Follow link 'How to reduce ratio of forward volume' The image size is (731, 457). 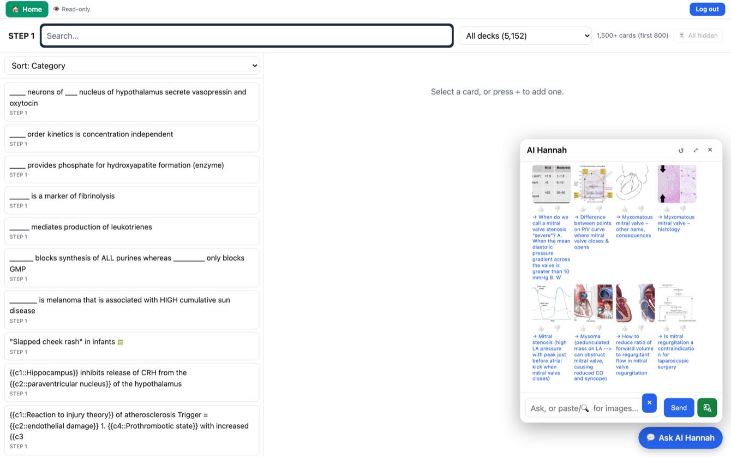634,354
